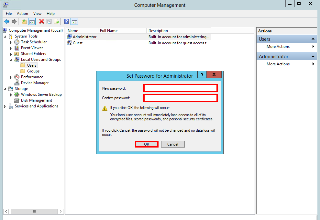
Task: Expand Services and Applications node
Action: [5, 106]
